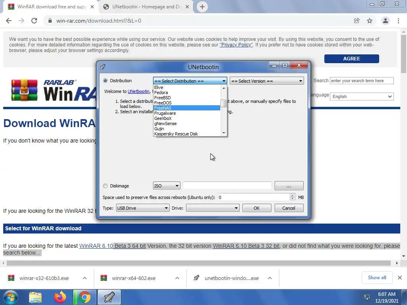This screenshot has width=407, height=305.
Task: Open WinRAR 6.10 Beta 3 32 bit link
Action: coord(246,246)
